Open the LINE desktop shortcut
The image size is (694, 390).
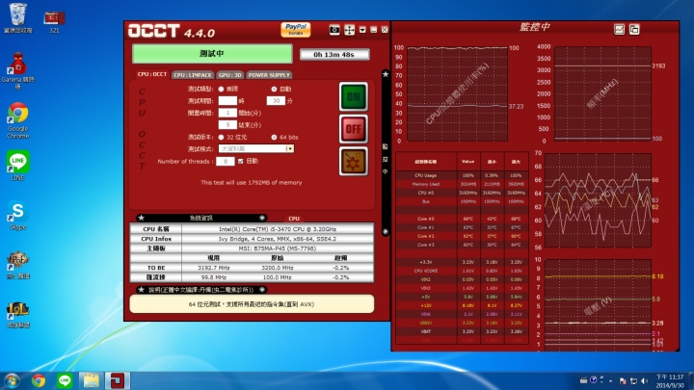17,166
